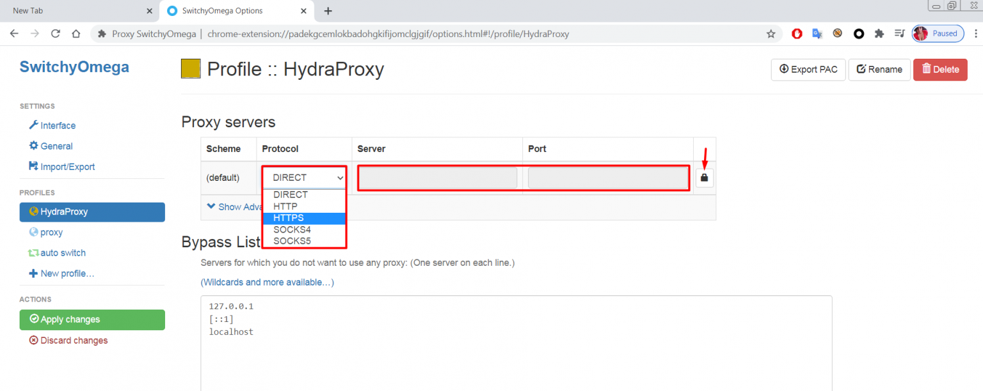Screen dimensions: 983x391
Task: Open General settings via the gear icon
Action: pyautogui.click(x=33, y=146)
